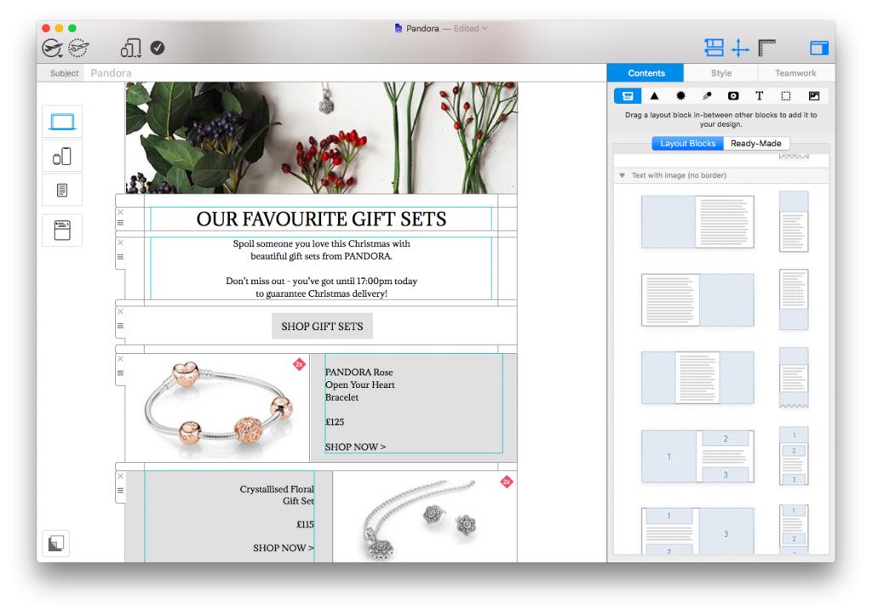The height and width of the screenshot is (615, 872).
Task: Collapse Text with image (no border) section
Action: tap(622, 175)
